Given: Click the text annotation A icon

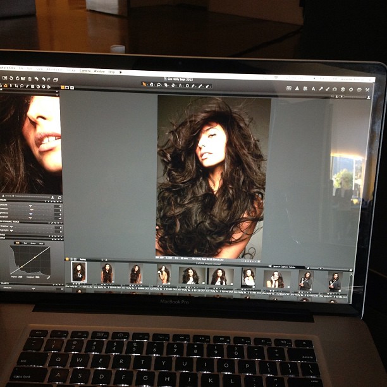Looking at the screenshot, I should tap(314, 89).
